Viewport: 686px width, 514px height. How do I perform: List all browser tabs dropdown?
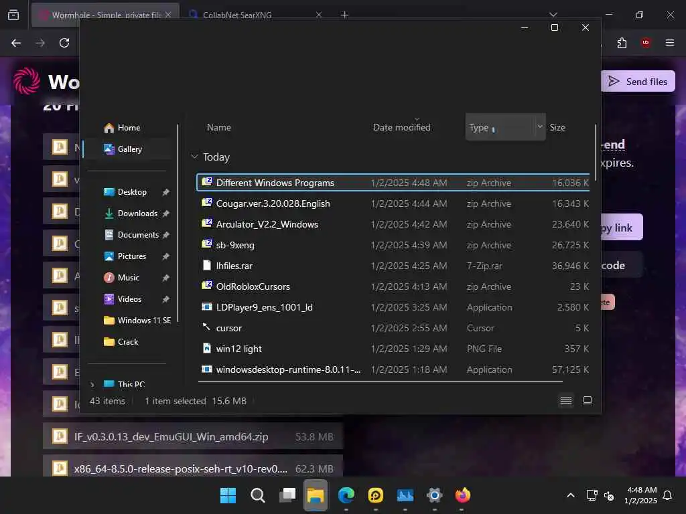[553, 15]
